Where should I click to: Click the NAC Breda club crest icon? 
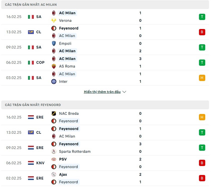(54, 113)
